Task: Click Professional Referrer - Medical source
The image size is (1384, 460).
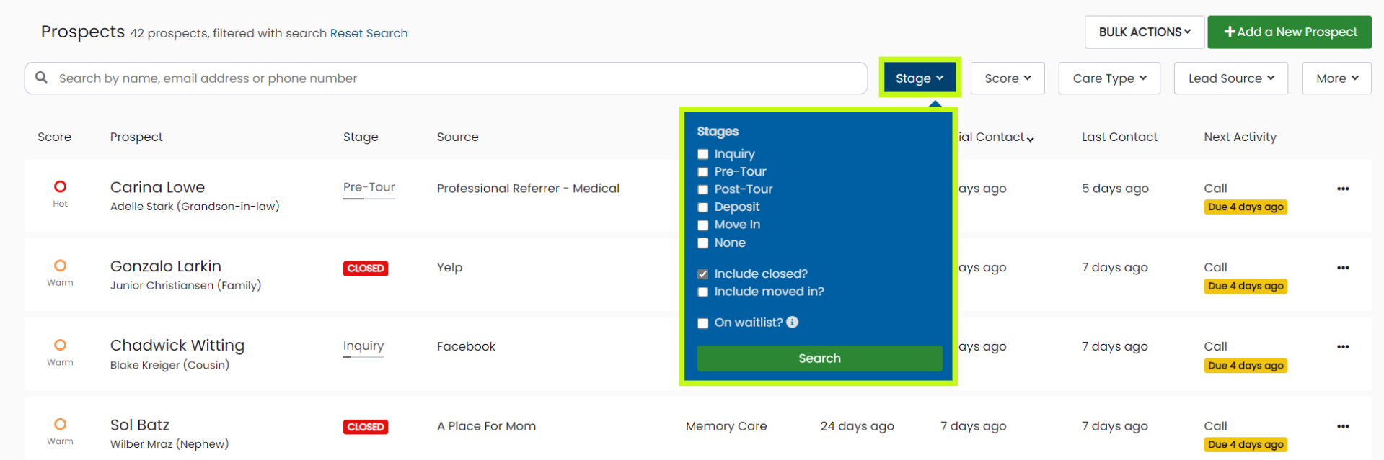Action: 528,189
